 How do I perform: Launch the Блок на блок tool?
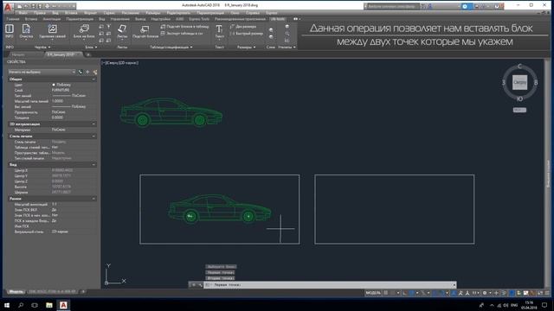(84, 30)
